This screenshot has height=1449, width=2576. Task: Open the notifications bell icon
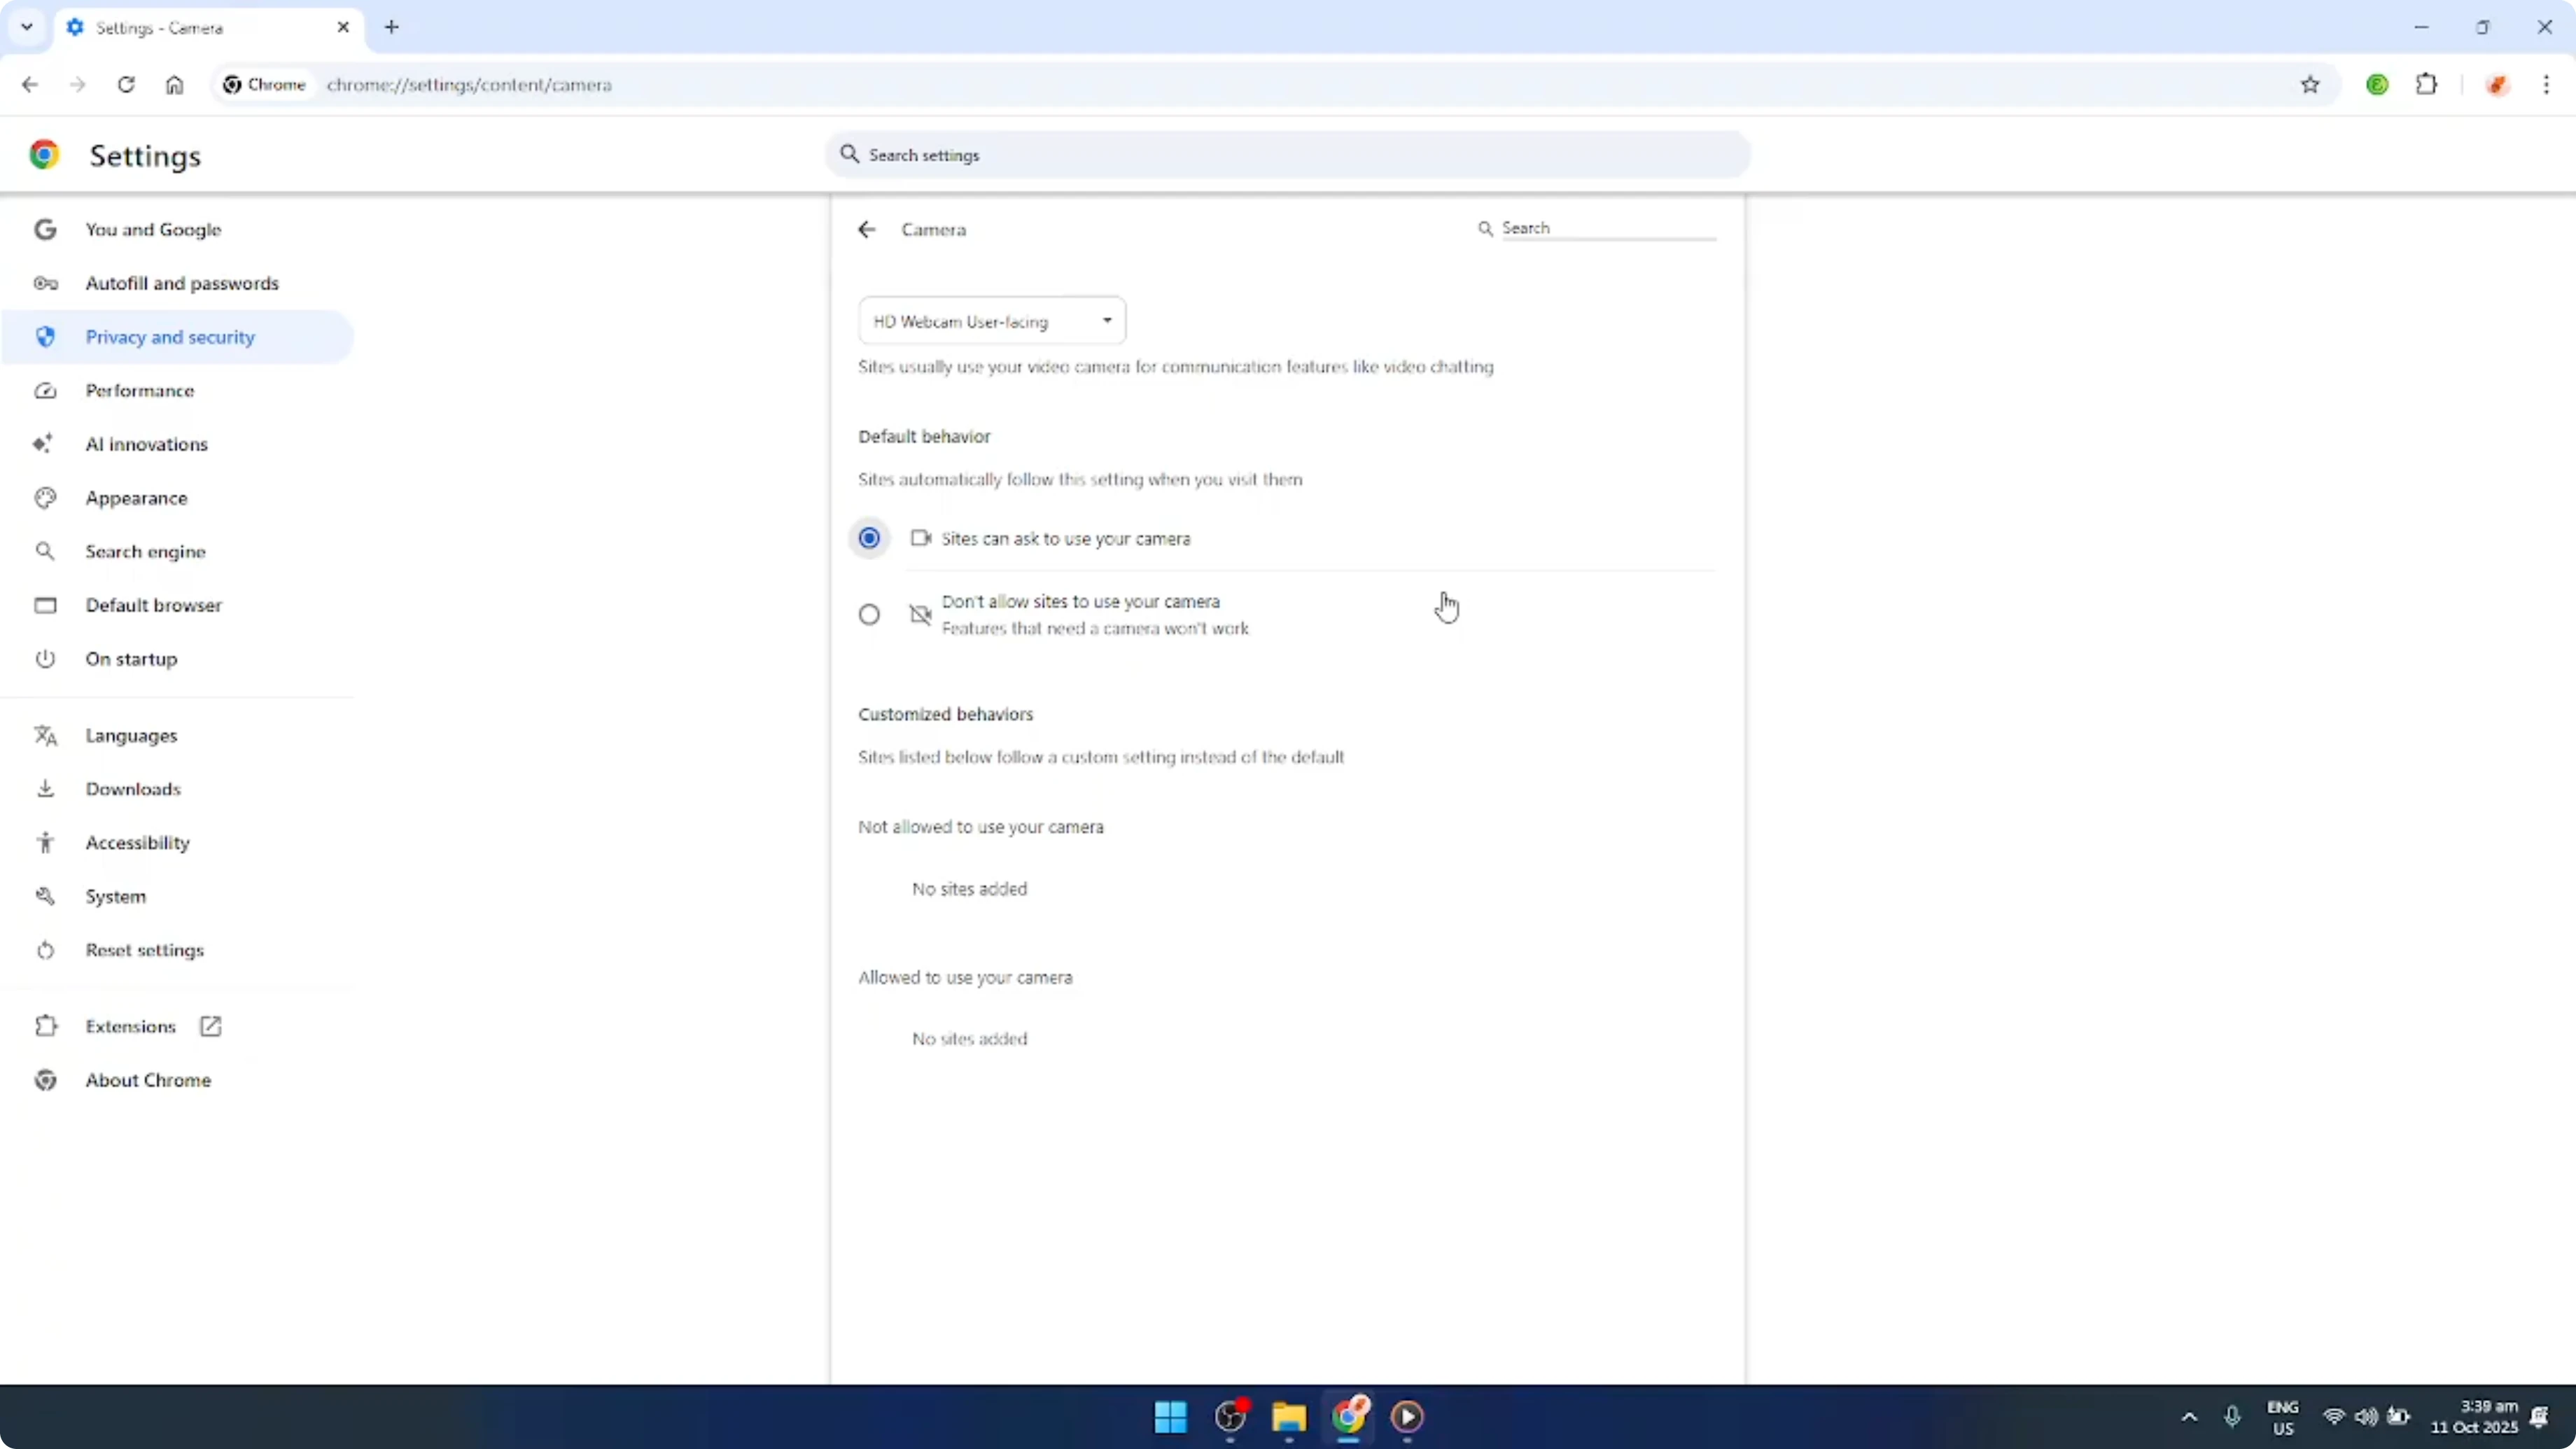pyautogui.click(x=2539, y=1417)
